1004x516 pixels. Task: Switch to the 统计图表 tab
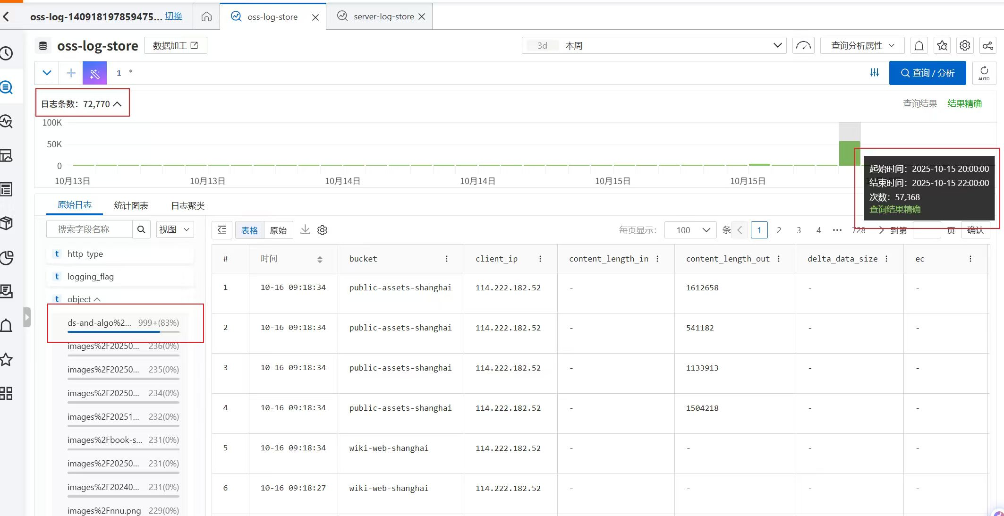point(131,206)
